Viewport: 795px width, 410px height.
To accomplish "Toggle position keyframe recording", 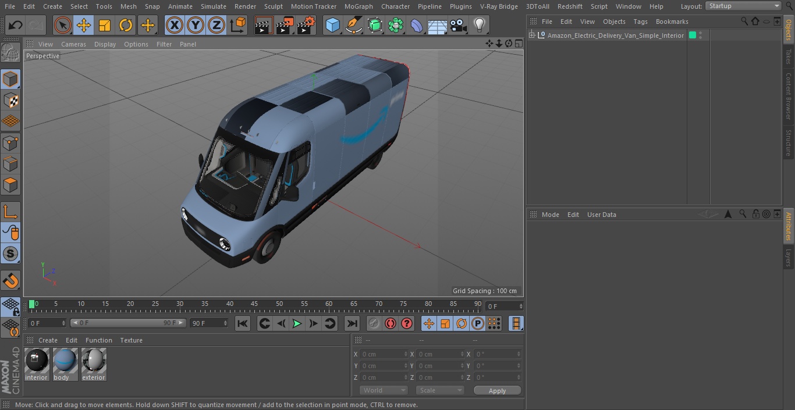I will coord(429,323).
